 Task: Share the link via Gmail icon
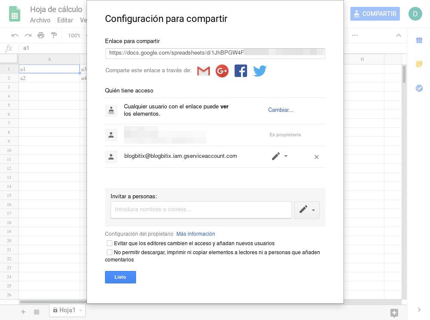(x=204, y=71)
